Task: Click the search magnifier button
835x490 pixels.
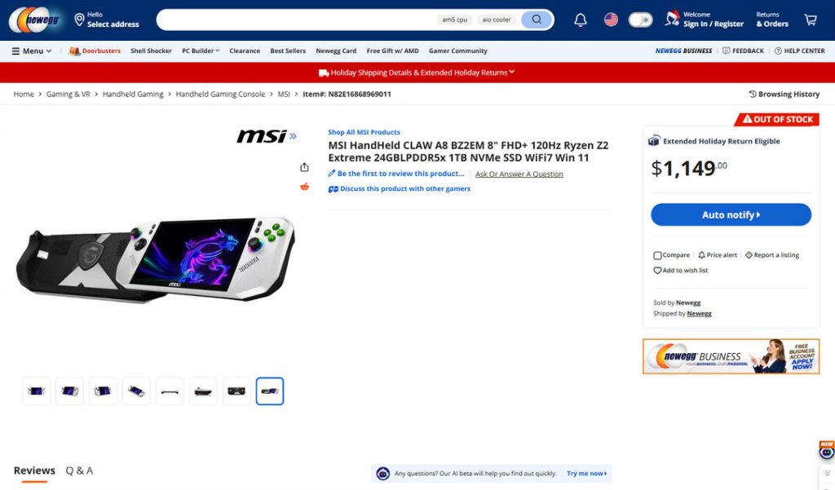Action: (x=537, y=20)
